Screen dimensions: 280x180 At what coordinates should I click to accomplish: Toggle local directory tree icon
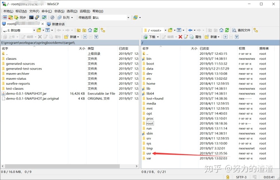click(x=103, y=30)
